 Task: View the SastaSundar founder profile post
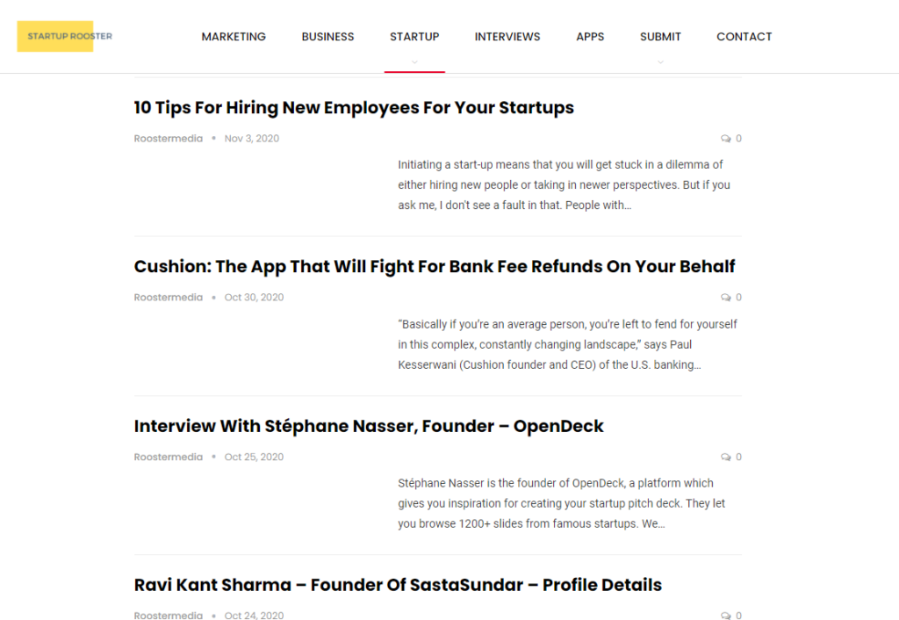tap(397, 585)
